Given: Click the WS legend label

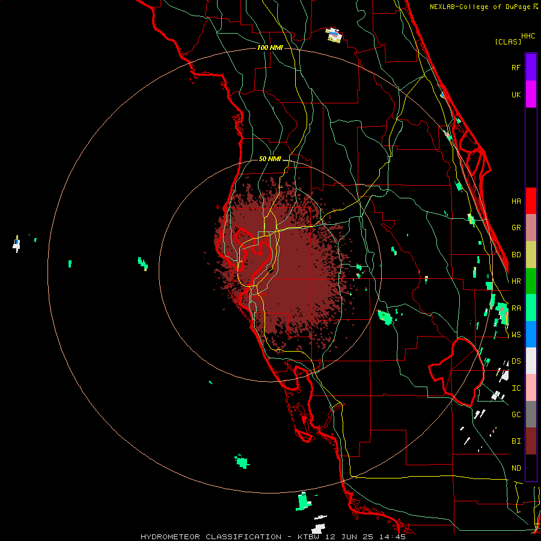Looking at the screenshot, I should point(516,335).
